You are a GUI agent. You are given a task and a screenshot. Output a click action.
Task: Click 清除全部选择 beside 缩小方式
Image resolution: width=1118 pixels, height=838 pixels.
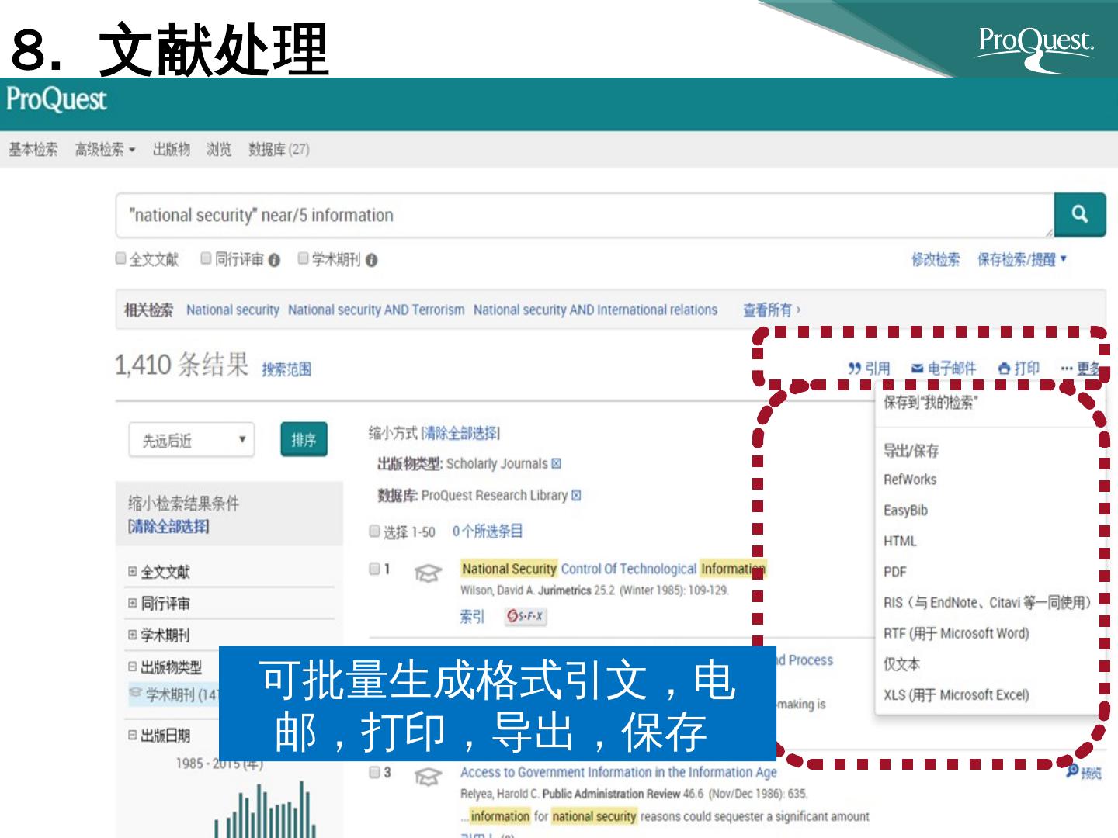click(x=461, y=433)
